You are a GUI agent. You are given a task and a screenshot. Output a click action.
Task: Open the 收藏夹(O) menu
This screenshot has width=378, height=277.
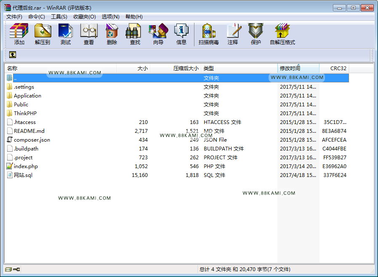85,17
